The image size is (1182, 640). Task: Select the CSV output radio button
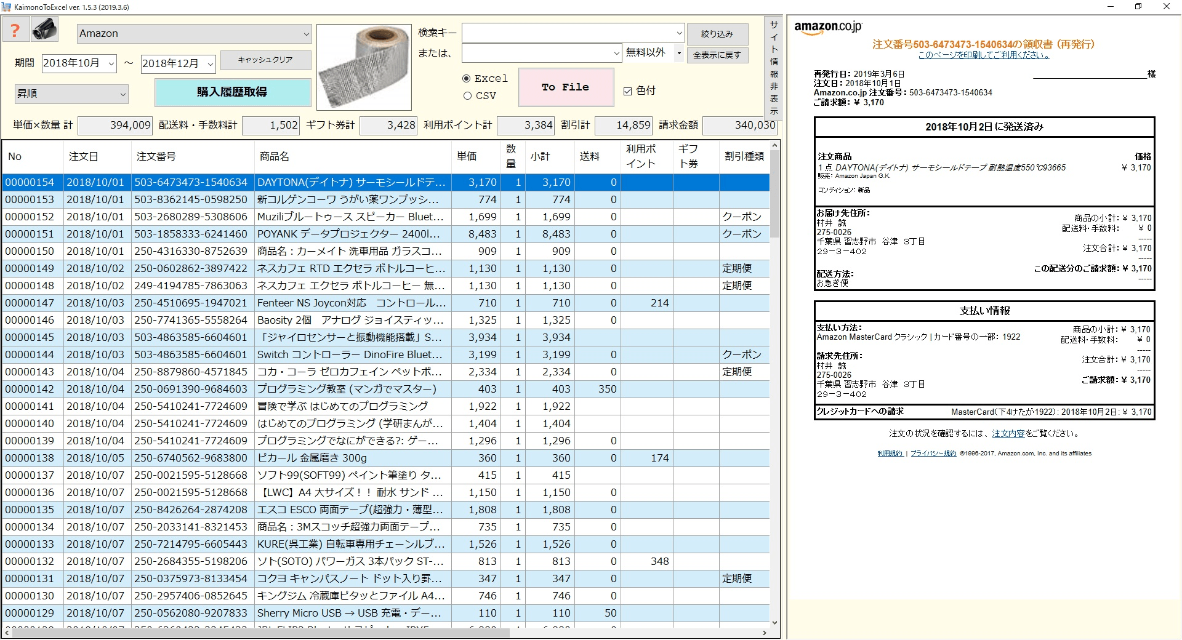coord(468,96)
